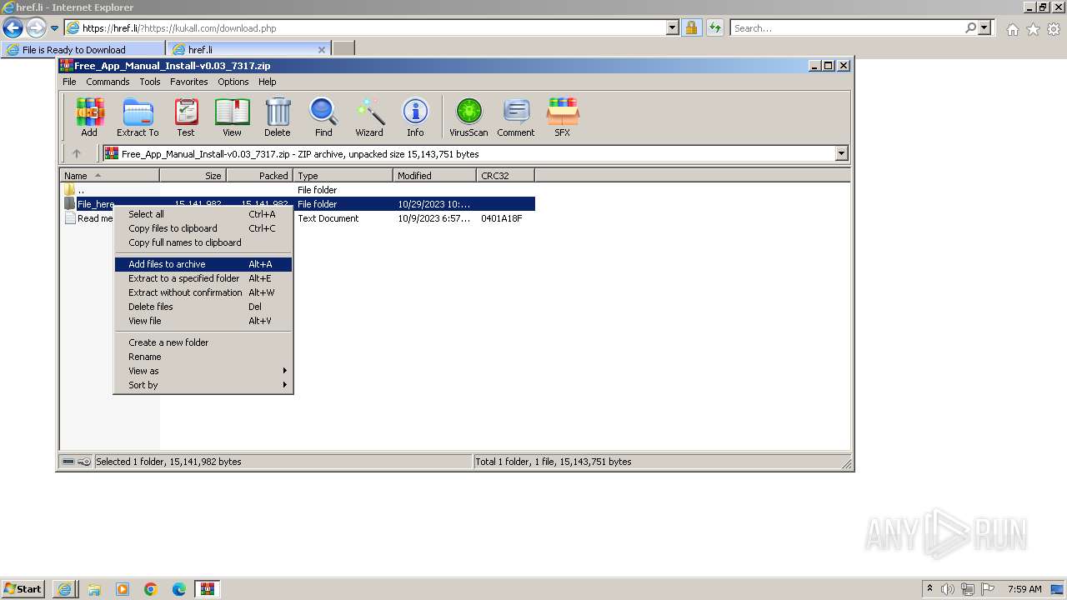Open a new browser tab
Screen dimensions: 1067x600
(x=343, y=49)
